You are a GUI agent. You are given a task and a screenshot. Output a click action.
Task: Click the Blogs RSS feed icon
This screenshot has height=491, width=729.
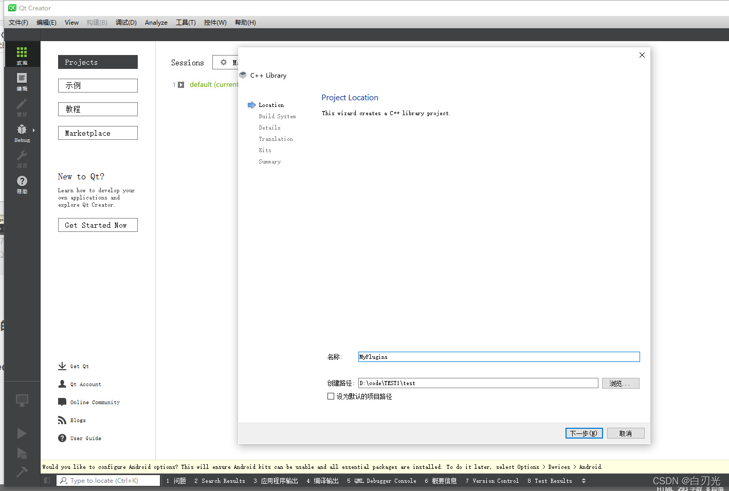click(x=62, y=420)
